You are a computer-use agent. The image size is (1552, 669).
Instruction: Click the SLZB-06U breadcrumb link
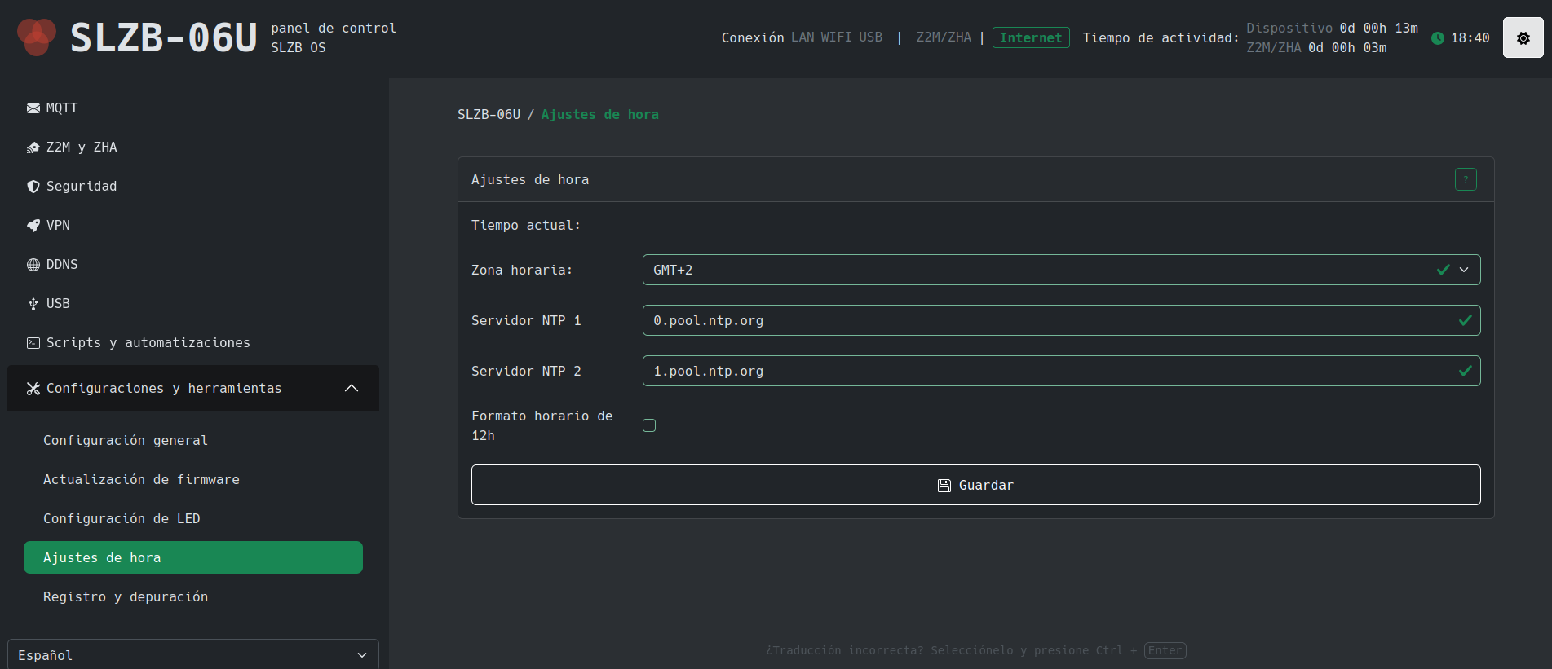489,115
